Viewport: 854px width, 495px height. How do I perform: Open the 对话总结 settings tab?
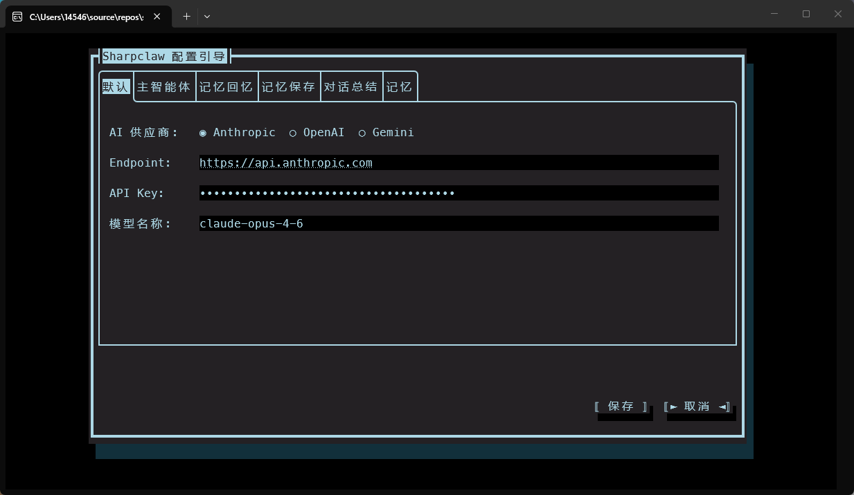click(x=351, y=86)
